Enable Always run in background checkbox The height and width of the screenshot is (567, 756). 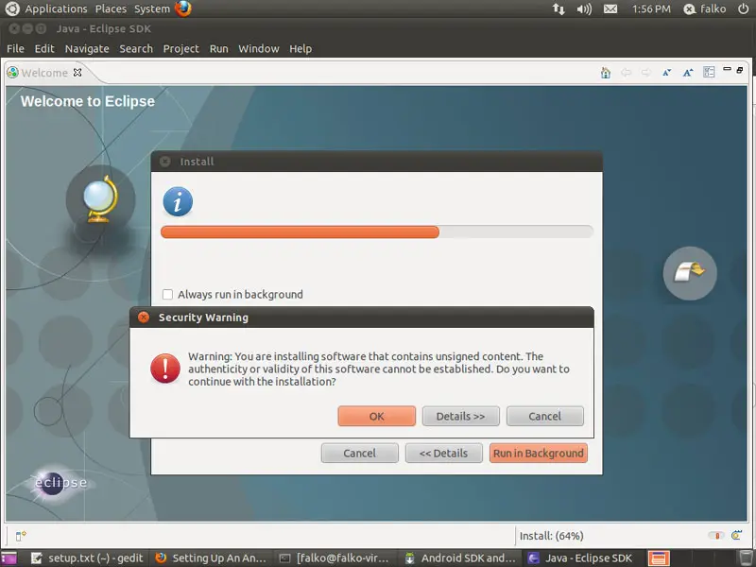pos(167,294)
